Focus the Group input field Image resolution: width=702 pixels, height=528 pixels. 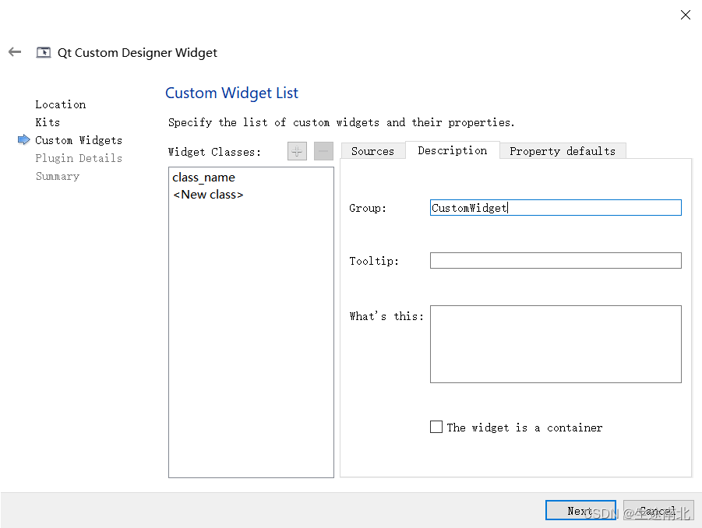point(556,208)
